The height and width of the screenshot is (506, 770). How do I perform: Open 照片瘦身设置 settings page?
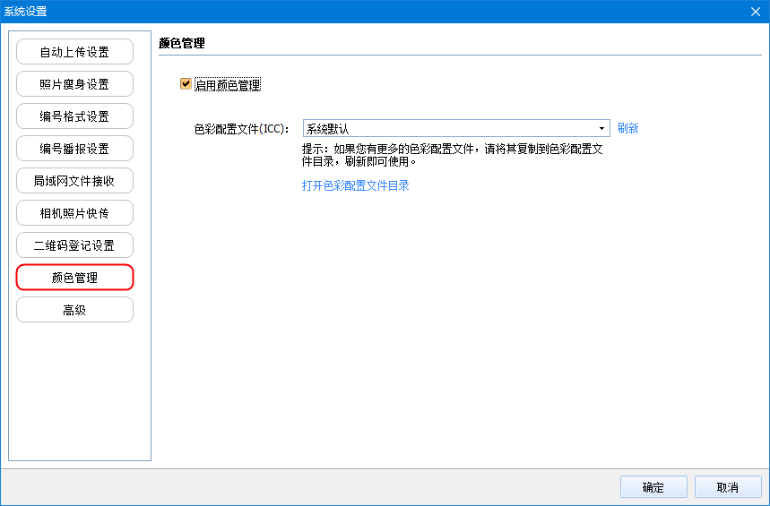click(x=74, y=84)
